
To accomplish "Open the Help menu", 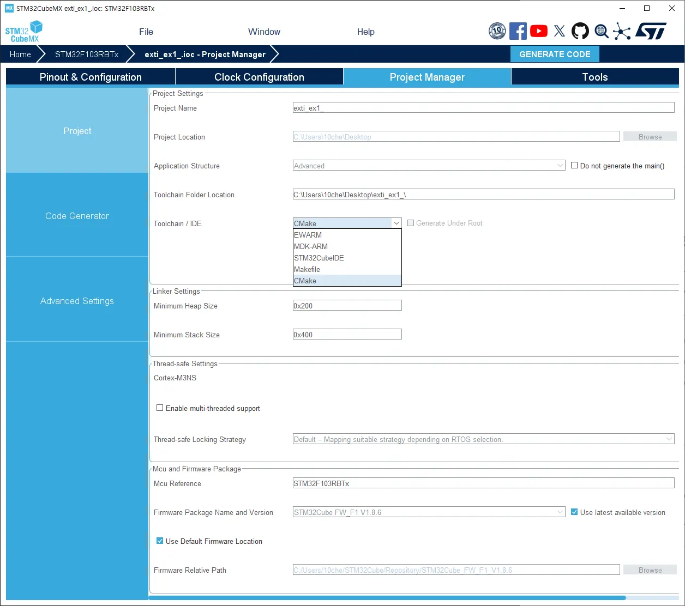I will (365, 32).
